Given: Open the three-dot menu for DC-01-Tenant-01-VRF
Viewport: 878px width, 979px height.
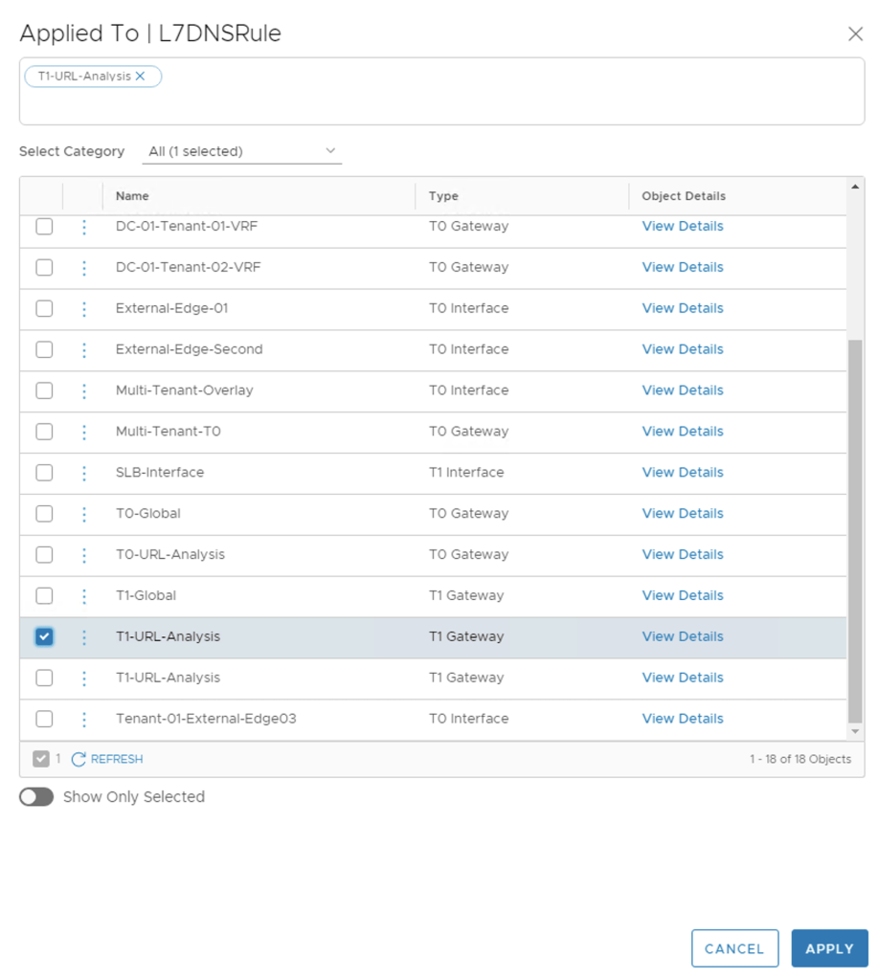Looking at the screenshot, I should click(84, 227).
